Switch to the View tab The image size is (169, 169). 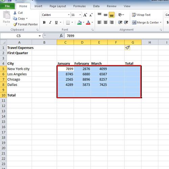coord(127,6)
